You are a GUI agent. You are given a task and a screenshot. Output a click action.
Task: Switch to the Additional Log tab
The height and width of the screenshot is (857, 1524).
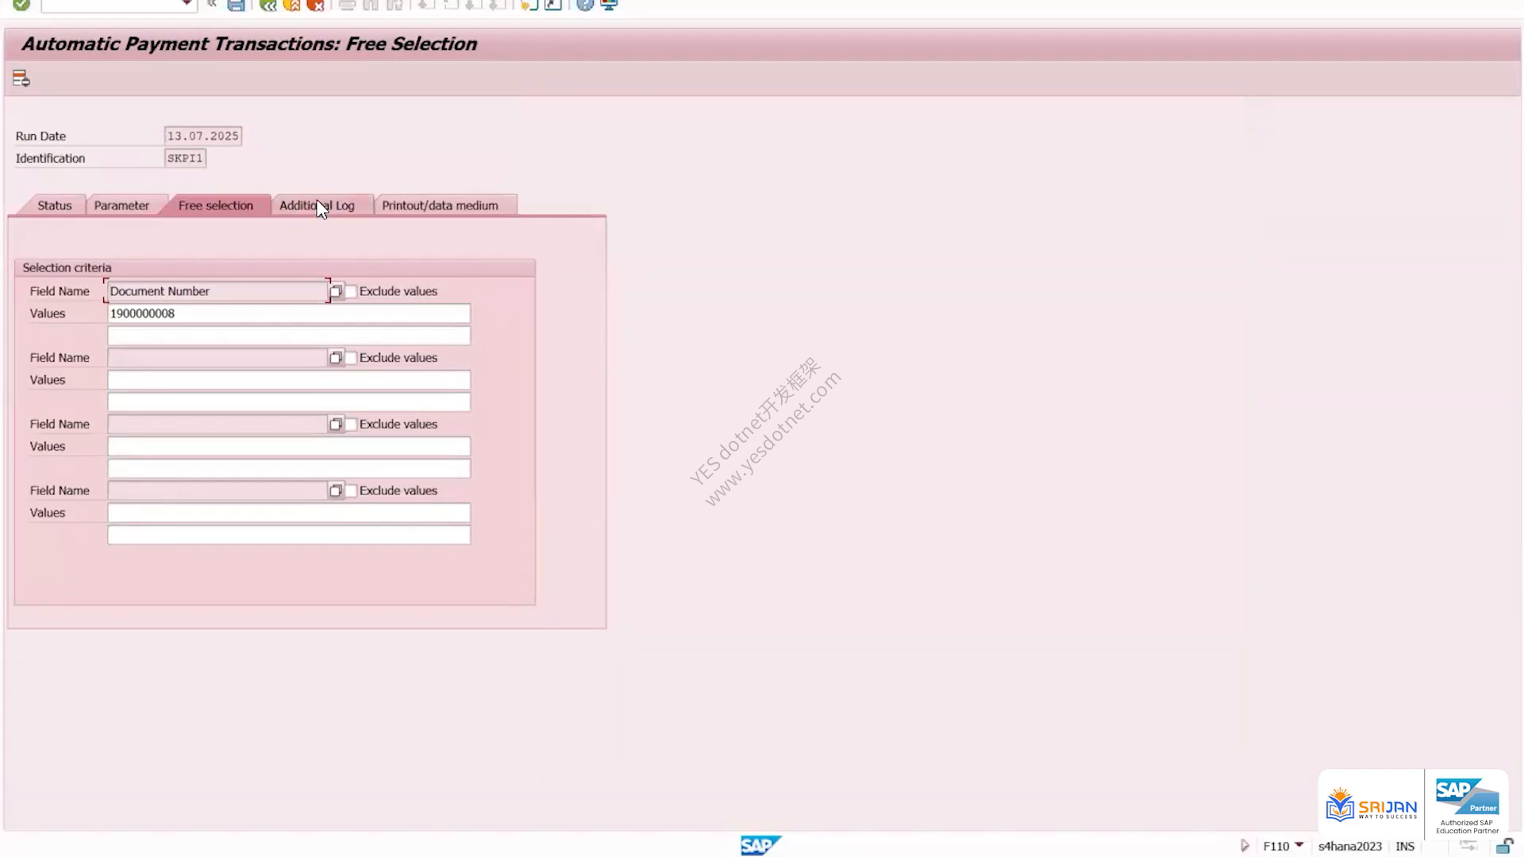point(317,206)
